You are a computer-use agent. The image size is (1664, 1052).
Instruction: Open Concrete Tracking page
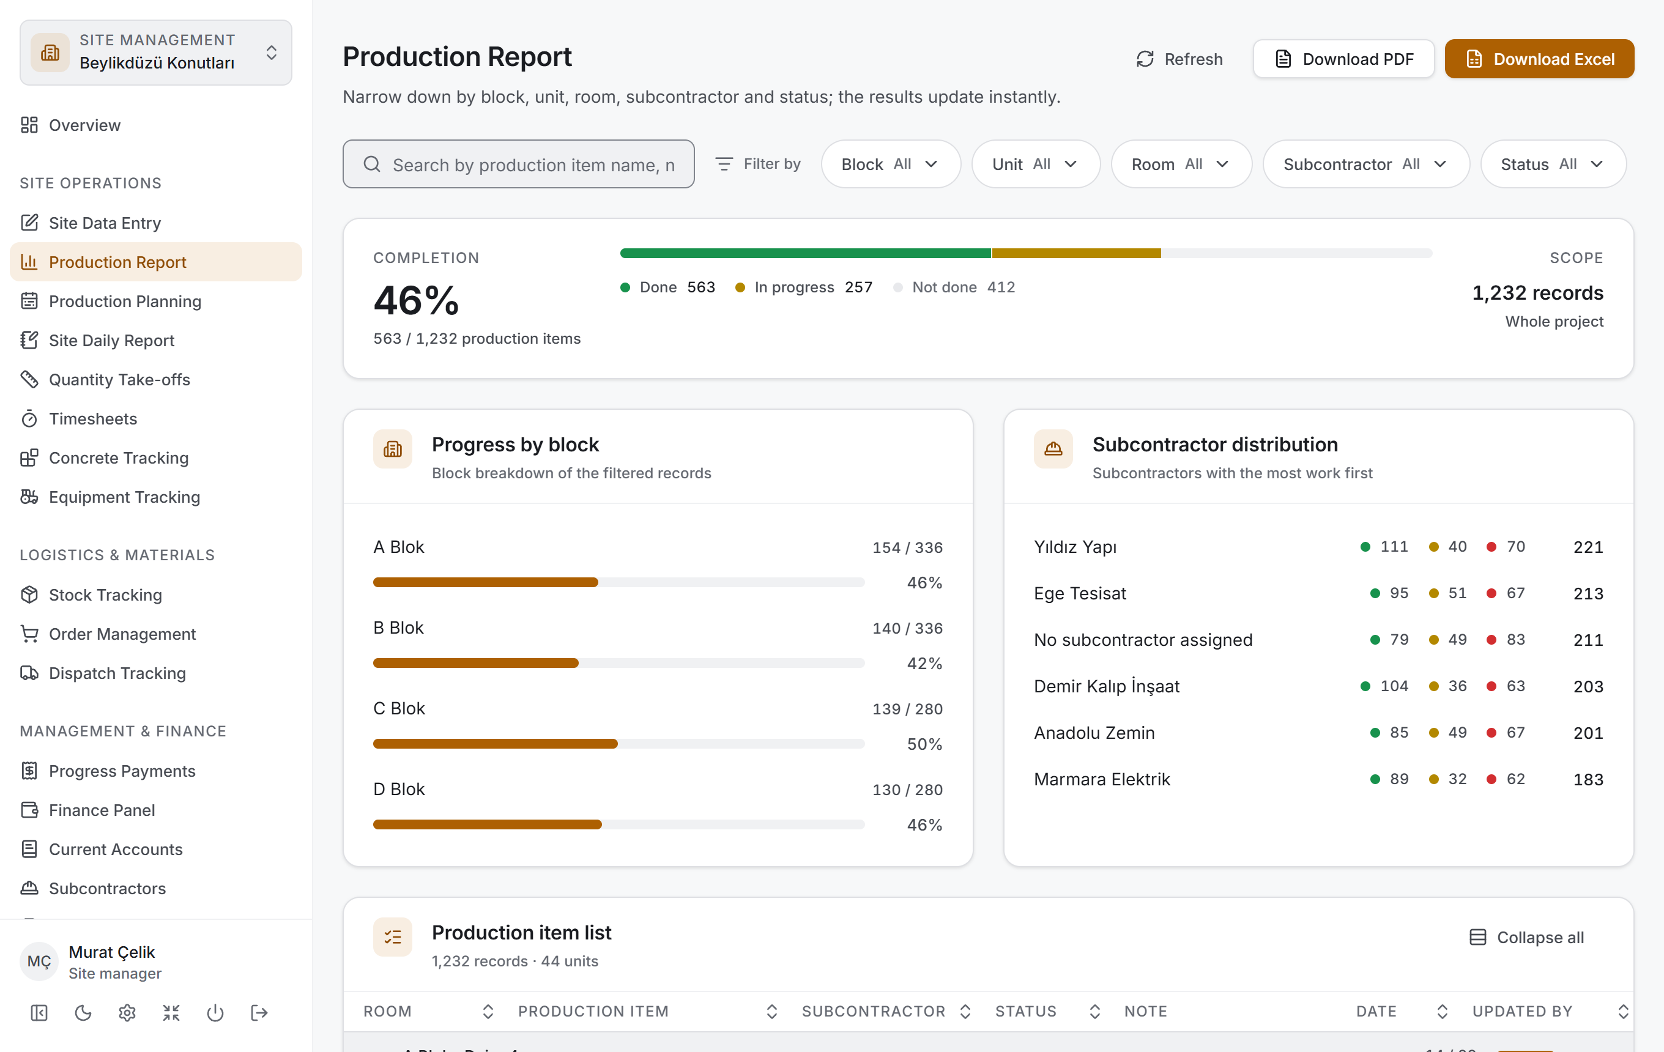pyautogui.click(x=155, y=458)
